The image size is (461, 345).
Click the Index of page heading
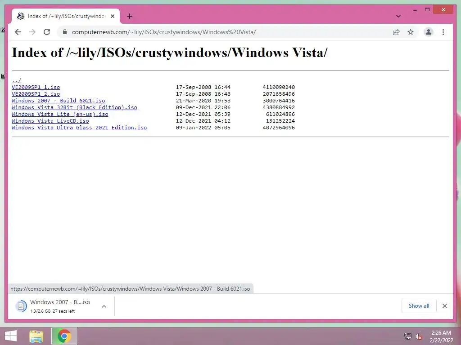169,53
